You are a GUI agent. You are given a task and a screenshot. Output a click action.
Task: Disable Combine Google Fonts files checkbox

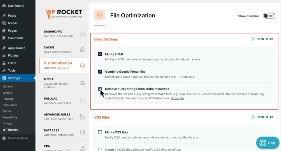point(100,72)
